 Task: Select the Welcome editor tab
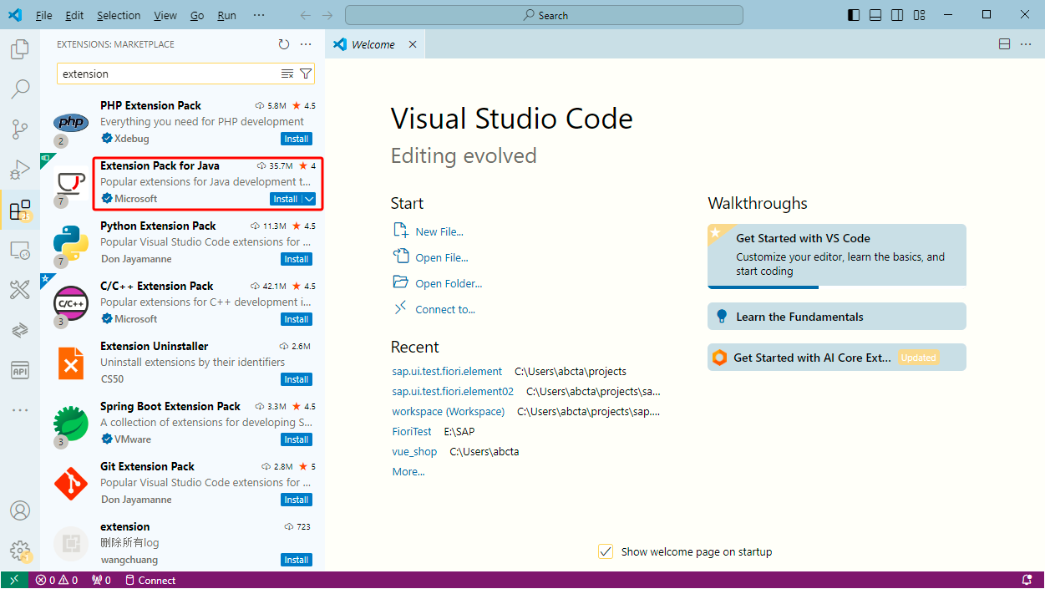(374, 44)
